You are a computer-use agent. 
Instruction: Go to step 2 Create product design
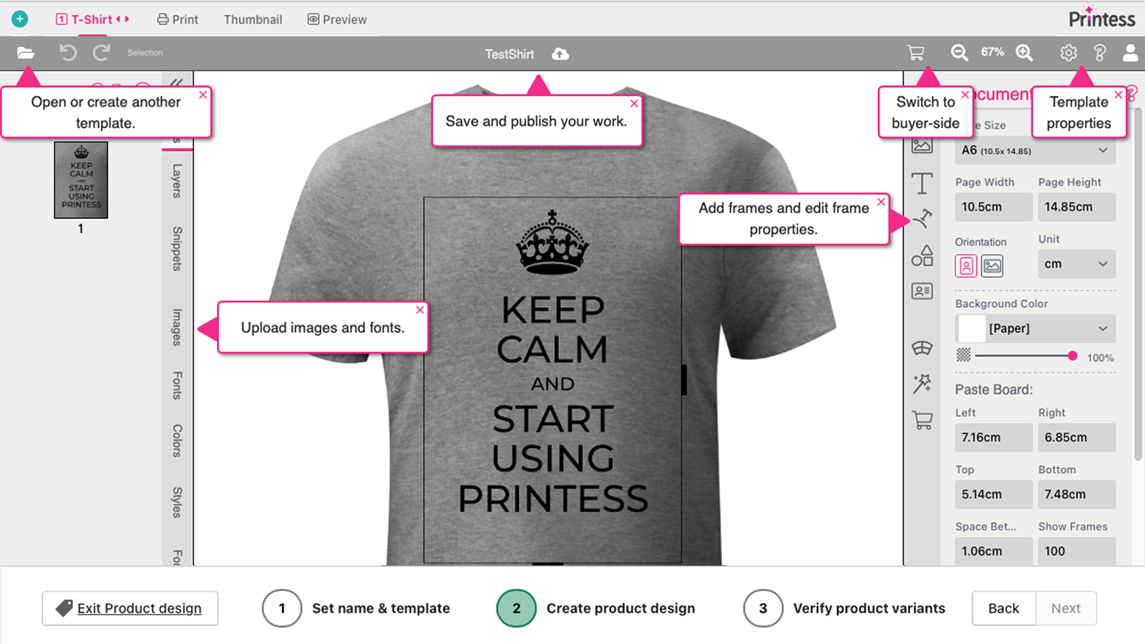click(x=596, y=608)
